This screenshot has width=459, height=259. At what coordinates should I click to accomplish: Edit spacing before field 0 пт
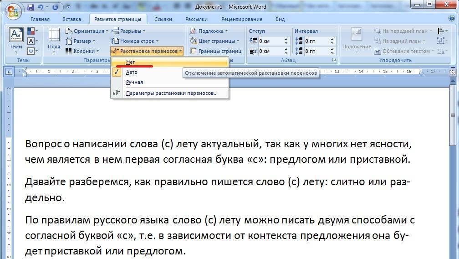click(x=317, y=41)
